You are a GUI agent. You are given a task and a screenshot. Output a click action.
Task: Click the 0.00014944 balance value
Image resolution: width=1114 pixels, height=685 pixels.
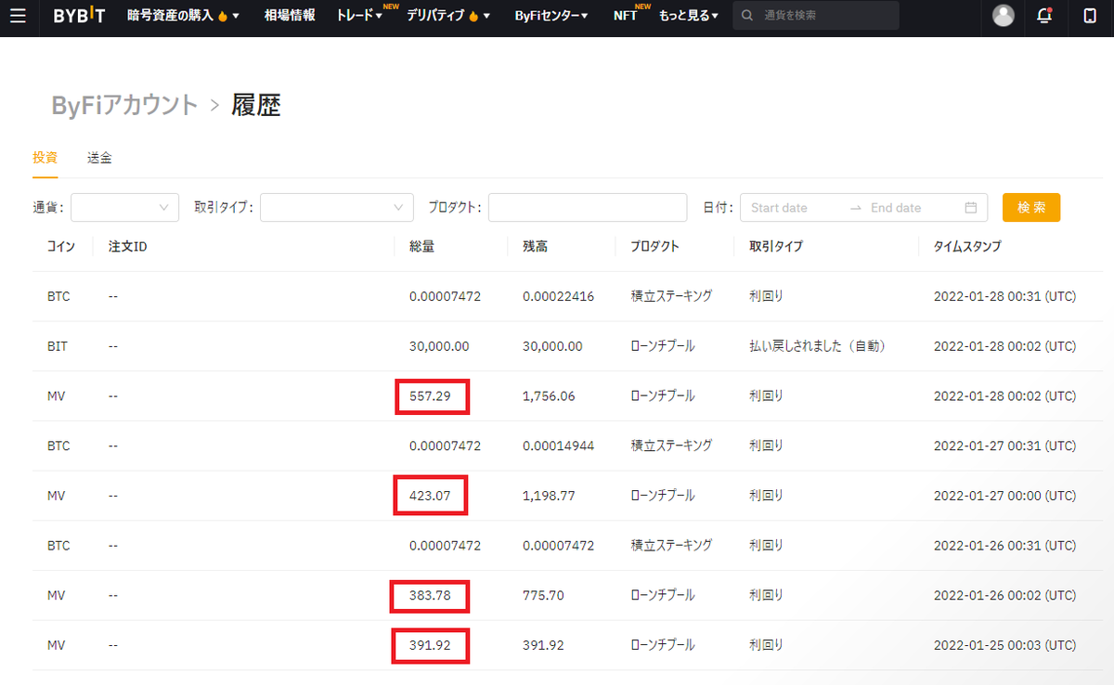click(x=558, y=446)
